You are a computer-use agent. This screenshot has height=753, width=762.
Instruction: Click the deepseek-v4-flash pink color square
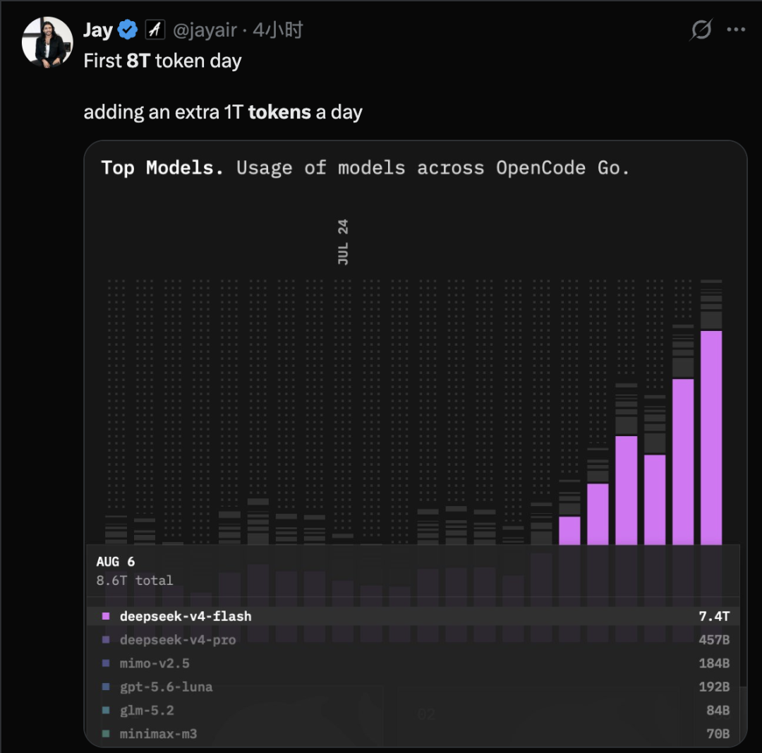pos(106,616)
